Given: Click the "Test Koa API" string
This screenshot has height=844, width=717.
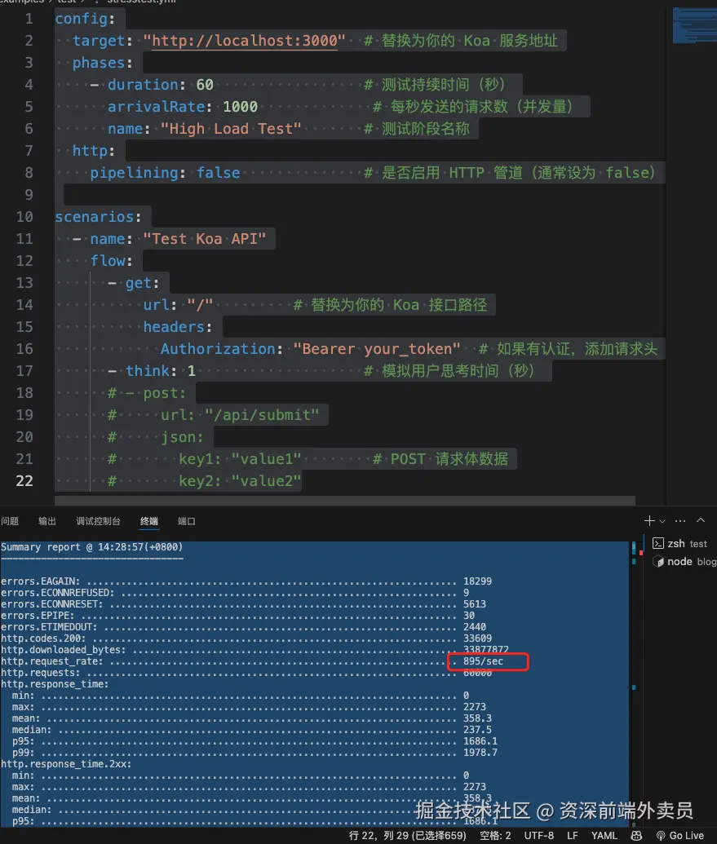Looking at the screenshot, I should coord(205,239).
